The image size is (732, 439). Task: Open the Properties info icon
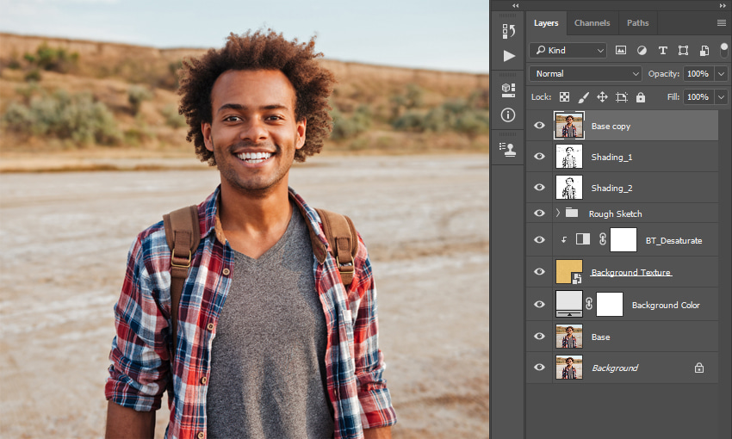pos(508,114)
